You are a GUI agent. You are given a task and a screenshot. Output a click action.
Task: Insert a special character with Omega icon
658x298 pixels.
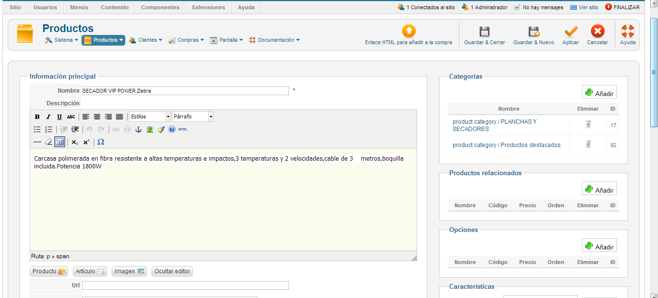pyautogui.click(x=101, y=142)
